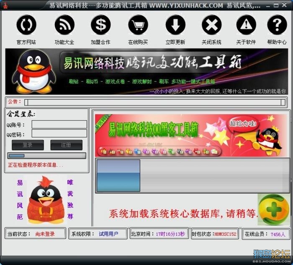This screenshot has height=265, width=293.
Task: Click the green plus shield icon
Action: click(274, 209)
